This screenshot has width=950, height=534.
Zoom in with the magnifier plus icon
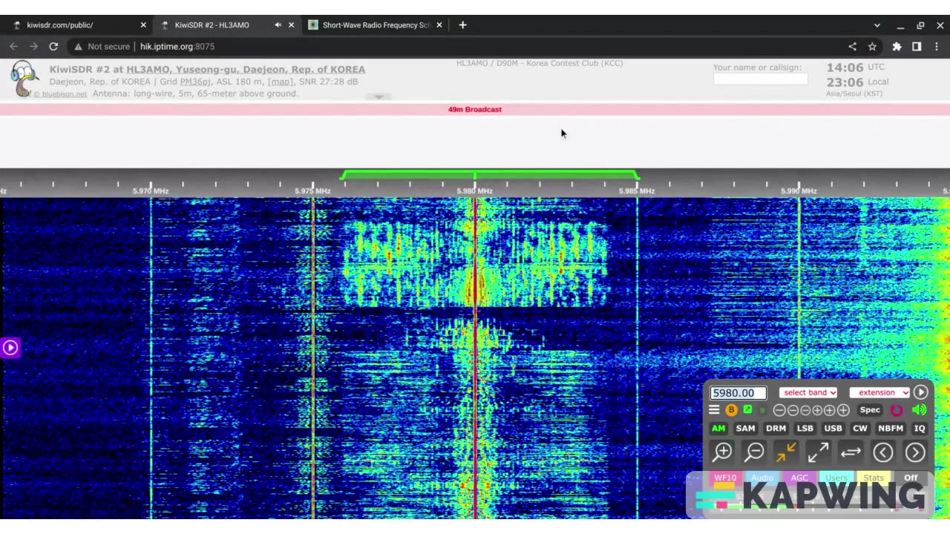(722, 452)
